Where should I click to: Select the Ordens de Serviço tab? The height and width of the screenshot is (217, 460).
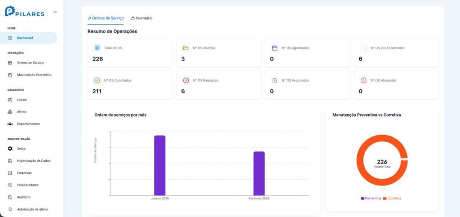point(106,18)
